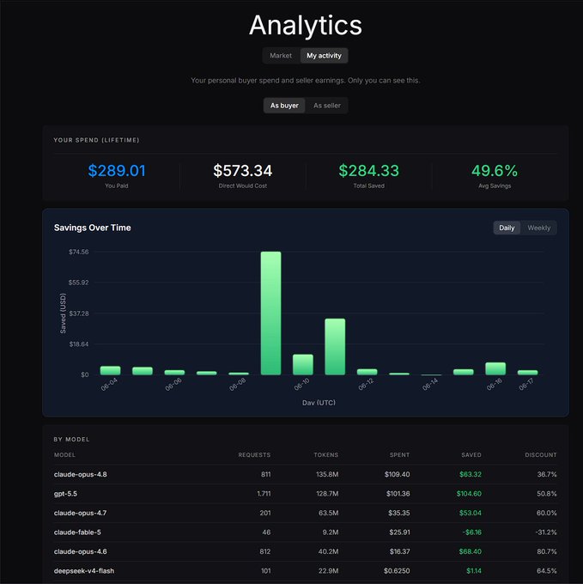Screen dimensions: 583x584
Task: Click the Analytics page title
Action: (306, 25)
